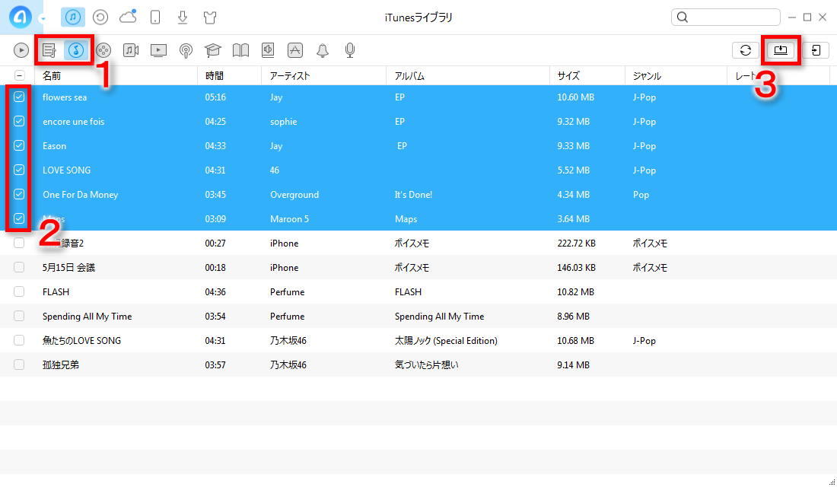837x487 pixels.
Task: Switch to the TV Shows category icon
Action: pos(158,50)
